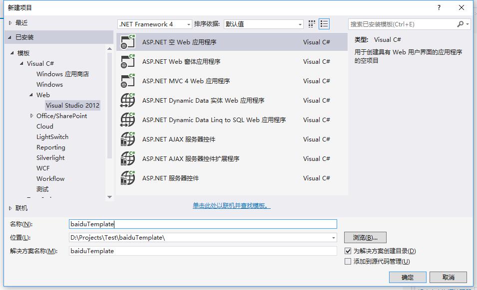This screenshot has width=477, height=290.
Task: Select Silverlight in template tree
Action: click(50, 158)
